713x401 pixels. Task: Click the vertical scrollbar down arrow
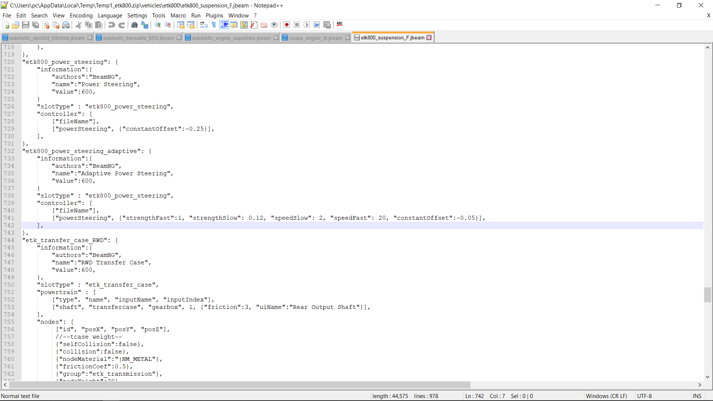(x=708, y=377)
